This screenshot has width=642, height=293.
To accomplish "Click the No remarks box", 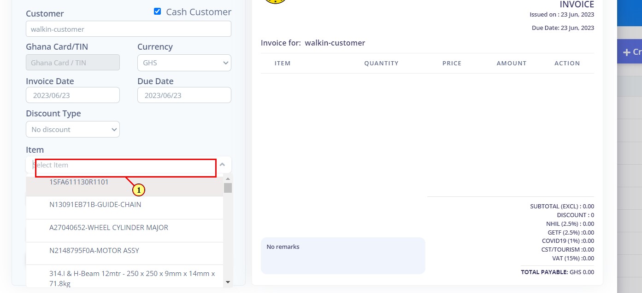I will (x=343, y=256).
